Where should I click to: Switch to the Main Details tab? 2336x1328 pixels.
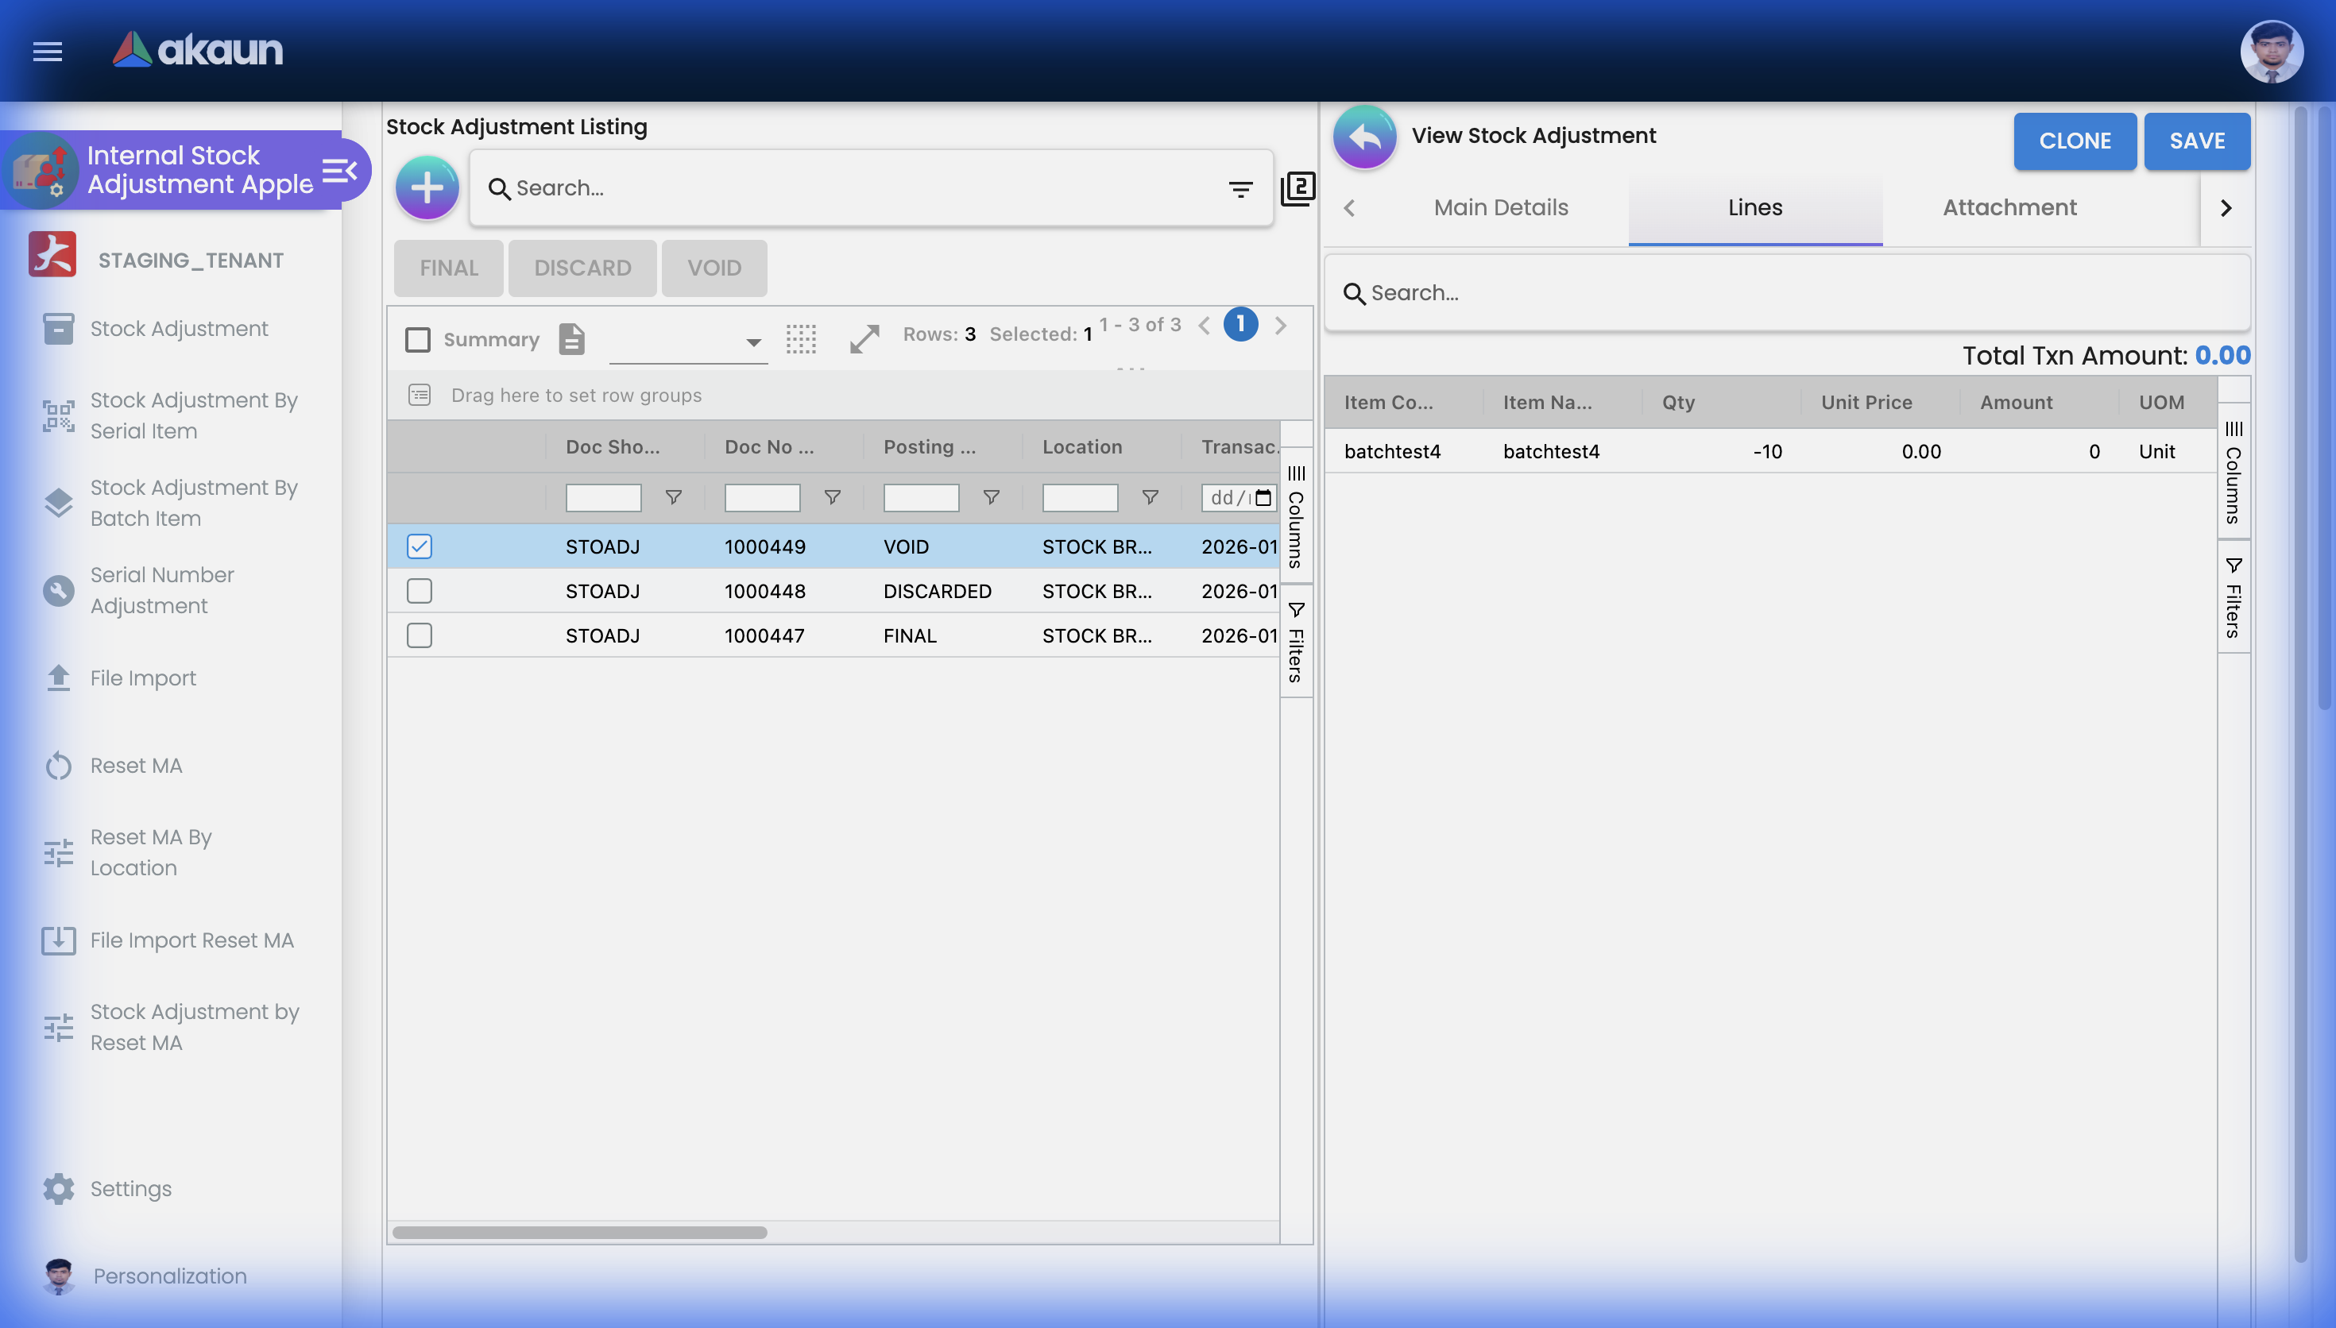(1500, 208)
